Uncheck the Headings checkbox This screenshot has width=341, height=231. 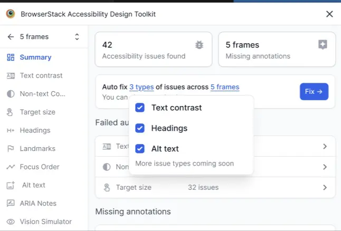pos(139,128)
